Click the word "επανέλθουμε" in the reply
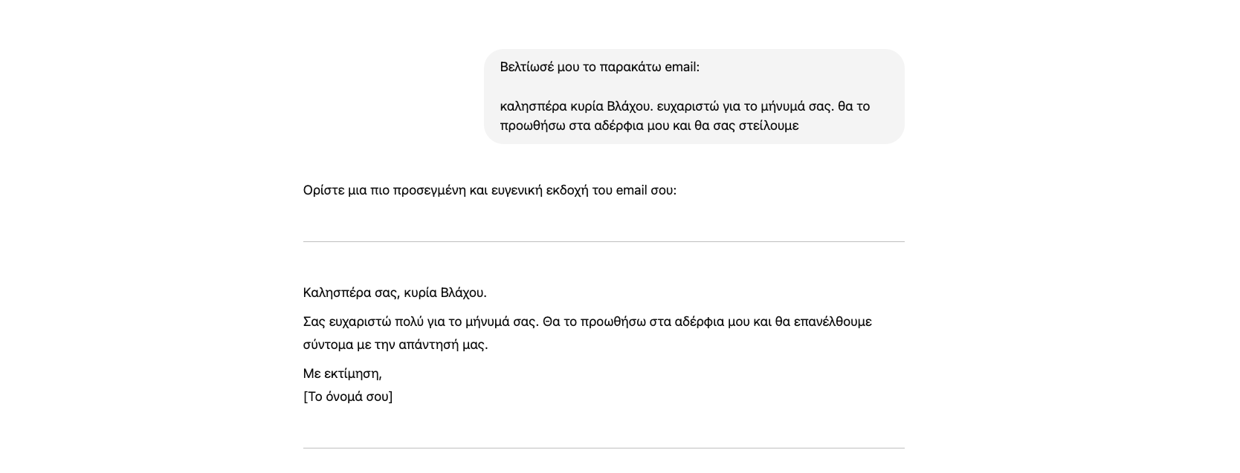The width and height of the screenshot is (1240, 473). 833,322
